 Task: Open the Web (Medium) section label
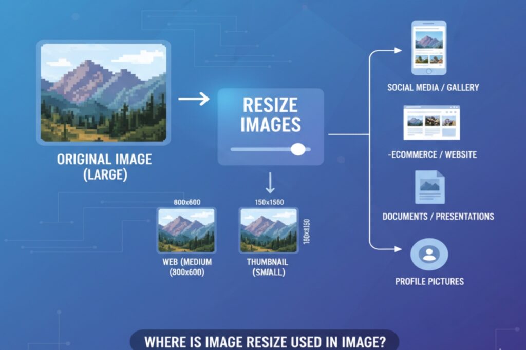(186, 268)
